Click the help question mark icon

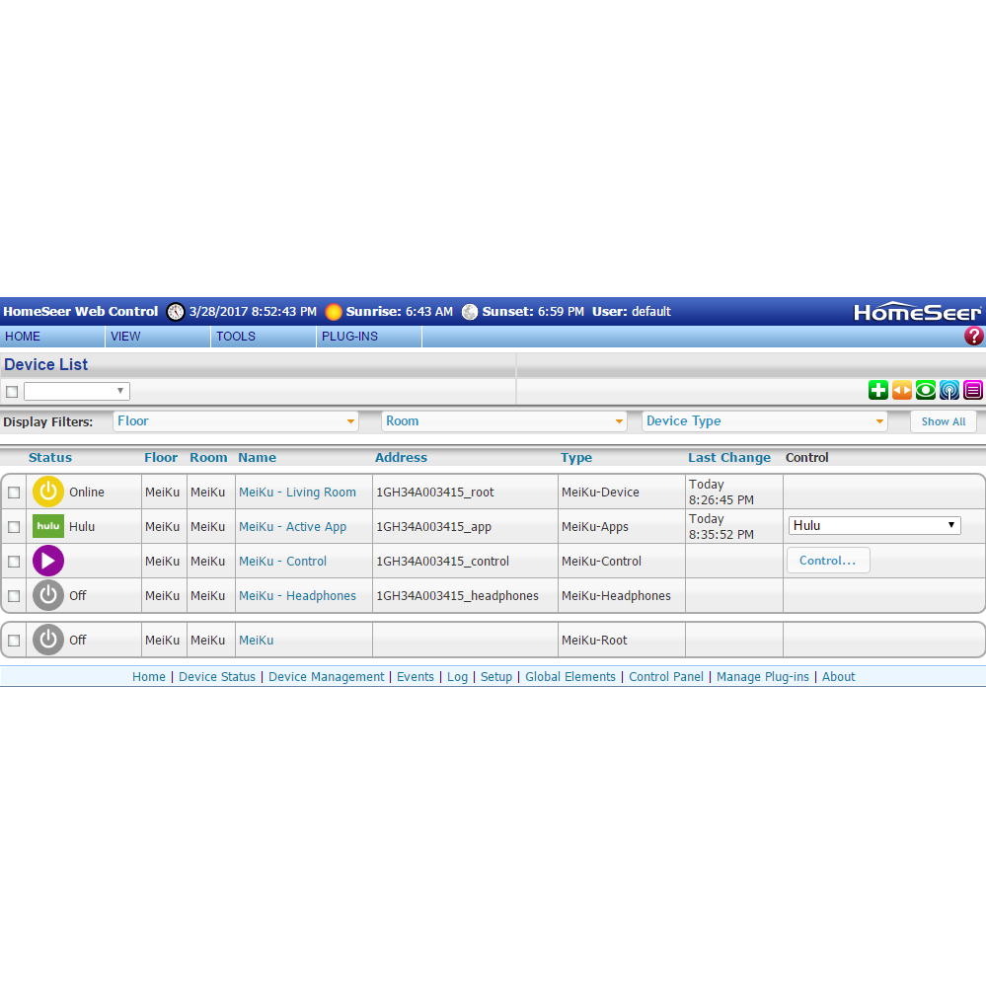click(973, 336)
